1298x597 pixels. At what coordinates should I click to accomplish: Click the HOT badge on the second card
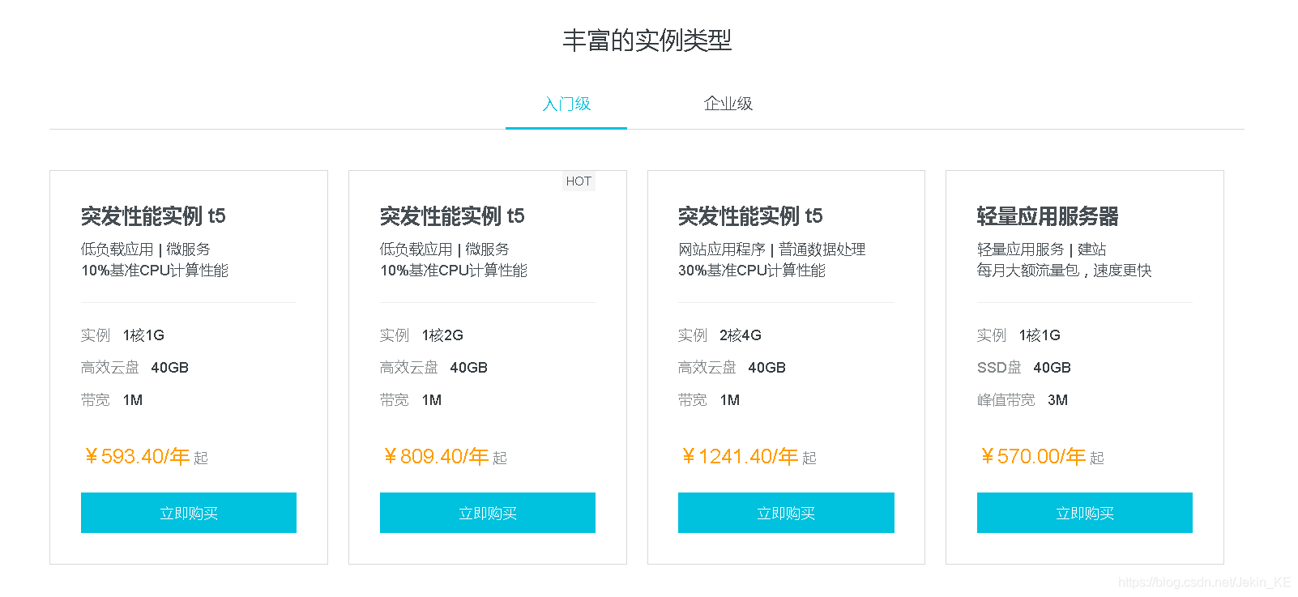click(x=579, y=181)
